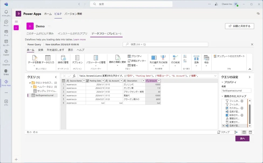Change Posting Date column data type icon
This screenshot has width=263, height=163.
tap(88, 81)
